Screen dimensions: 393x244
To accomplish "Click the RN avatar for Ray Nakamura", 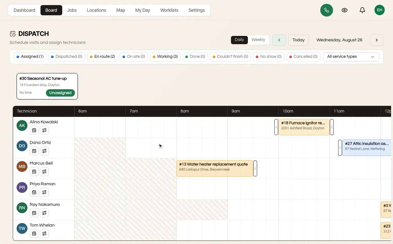I will [22, 208].
